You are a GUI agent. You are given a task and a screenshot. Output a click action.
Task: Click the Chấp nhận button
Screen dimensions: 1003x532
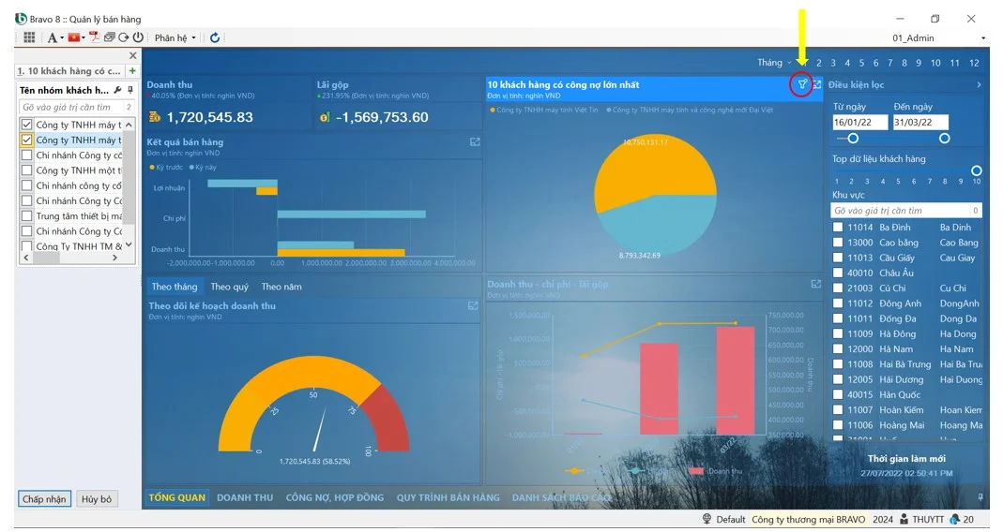click(44, 499)
